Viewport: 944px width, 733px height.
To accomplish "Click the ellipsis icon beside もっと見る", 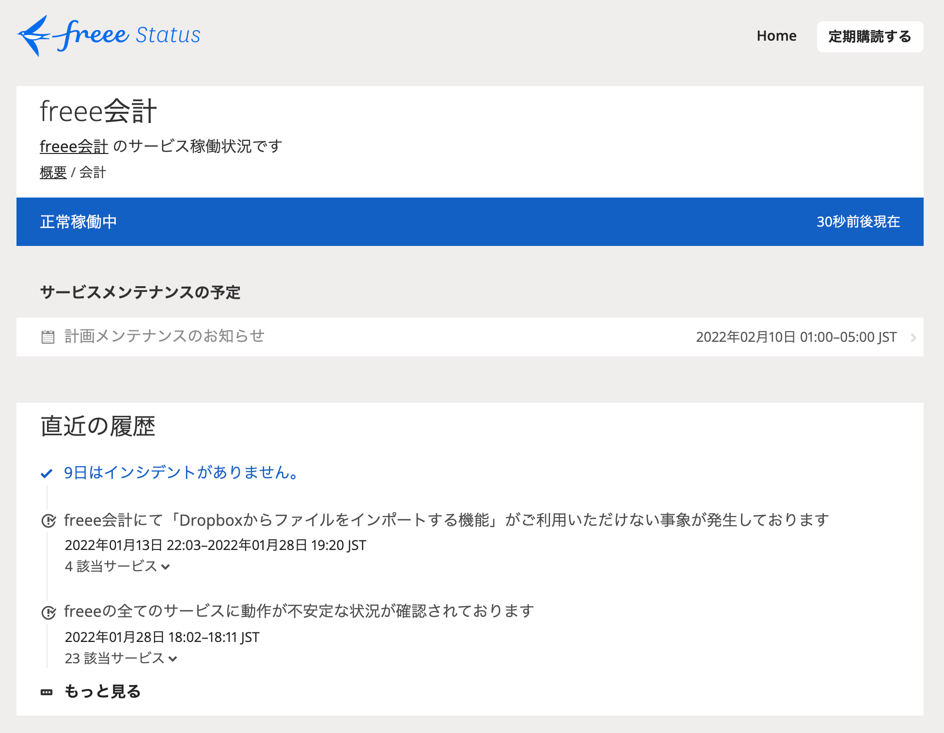I will click(47, 692).
